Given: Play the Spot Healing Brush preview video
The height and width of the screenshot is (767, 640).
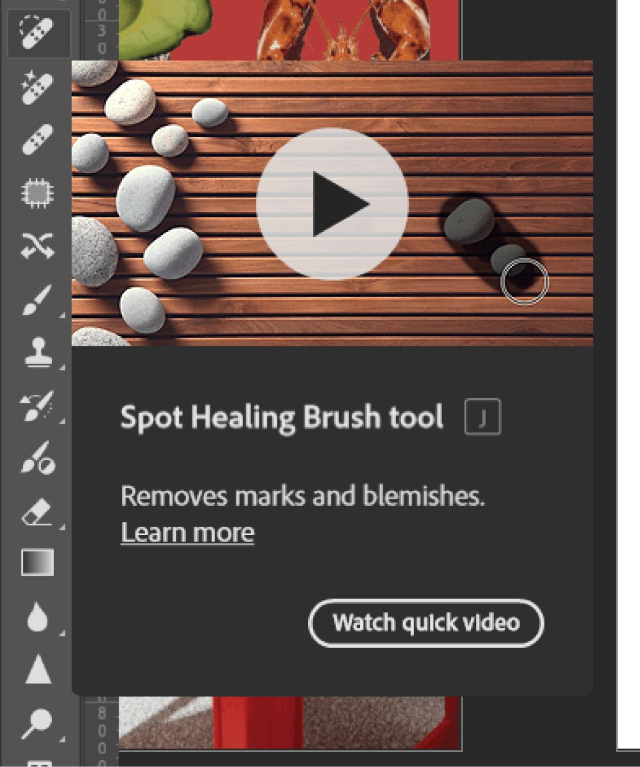Looking at the screenshot, I should click(332, 204).
